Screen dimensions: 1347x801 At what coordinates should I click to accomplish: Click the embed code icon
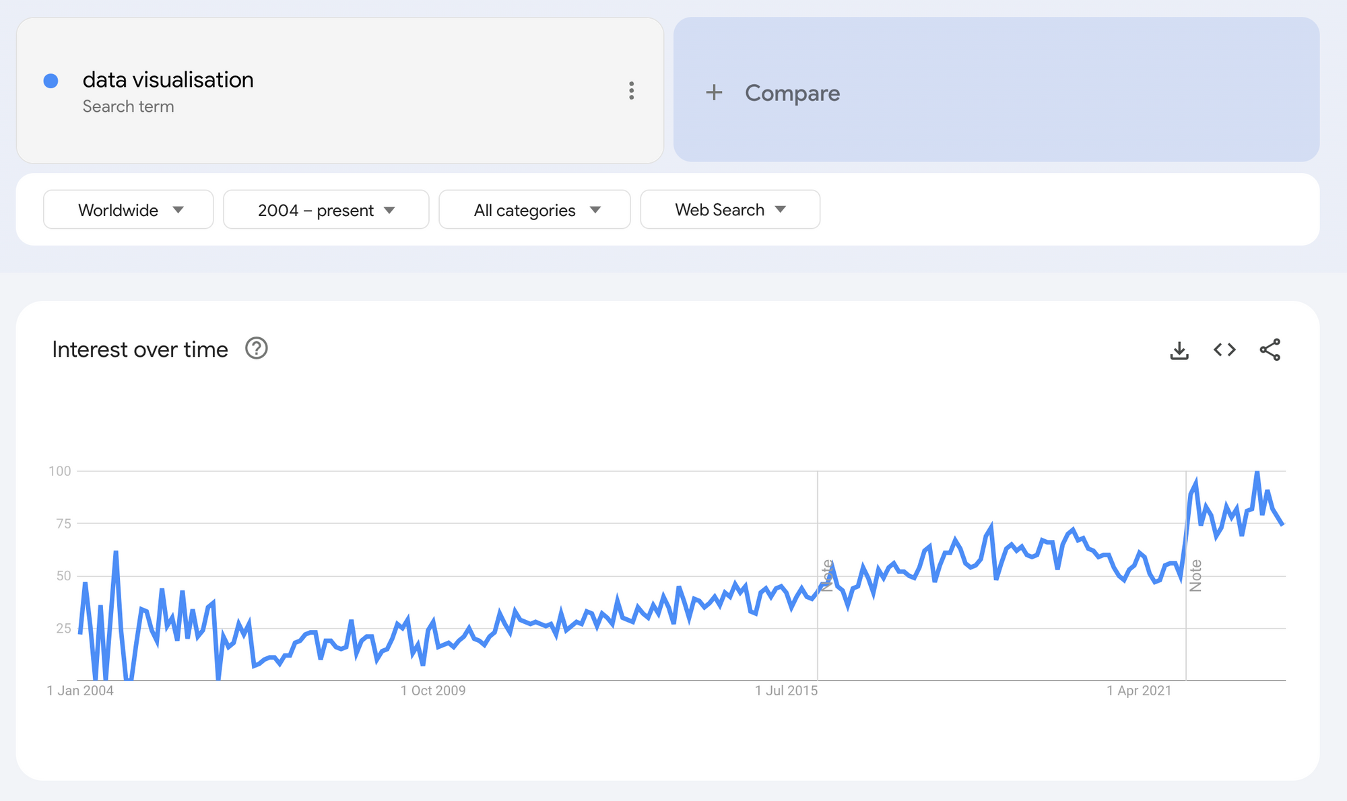pyautogui.click(x=1224, y=350)
